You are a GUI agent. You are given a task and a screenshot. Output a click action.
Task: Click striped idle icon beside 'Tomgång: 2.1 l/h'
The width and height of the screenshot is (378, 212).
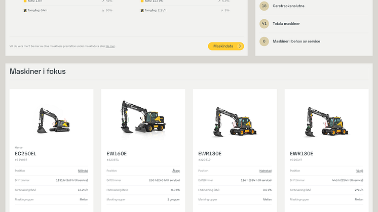pyautogui.click(x=142, y=11)
